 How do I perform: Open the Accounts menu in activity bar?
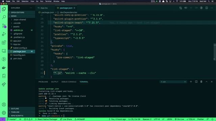[4, 105]
